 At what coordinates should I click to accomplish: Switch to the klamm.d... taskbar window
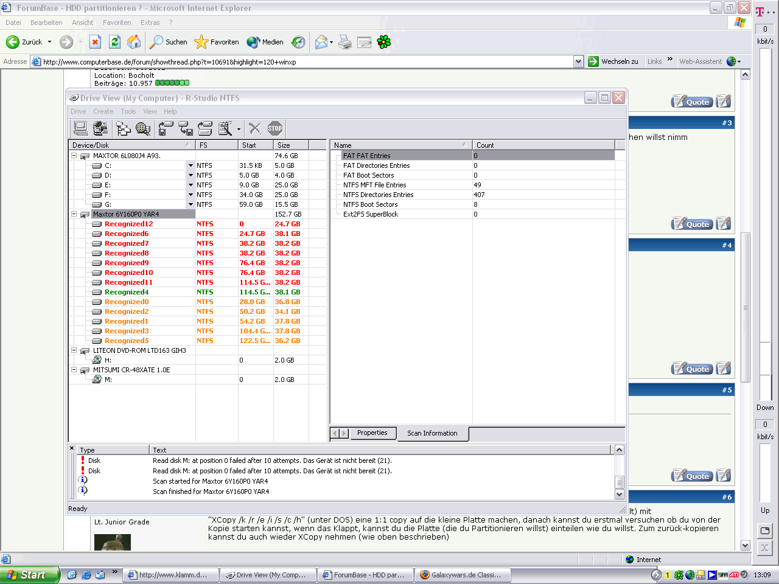(x=171, y=575)
